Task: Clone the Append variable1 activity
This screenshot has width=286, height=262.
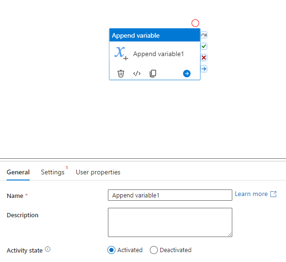Action: (153, 74)
